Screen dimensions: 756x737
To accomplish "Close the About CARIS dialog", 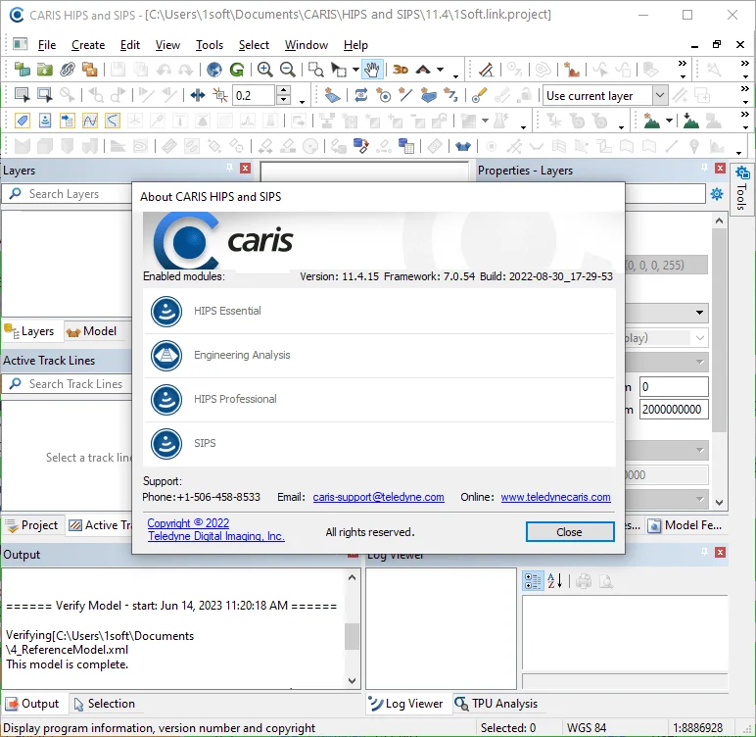I will tap(570, 532).
